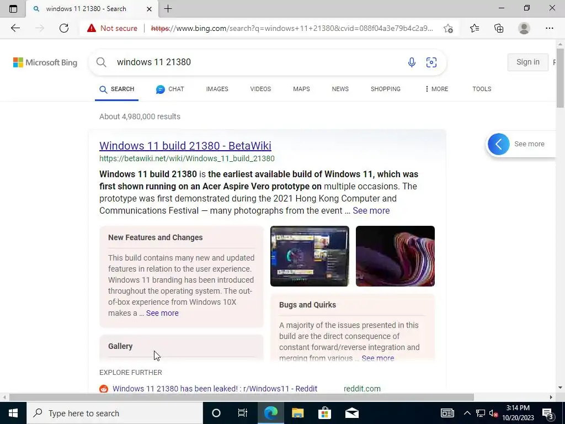Open Edge Settings and more menu
565x424 pixels.
coord(549,28)
